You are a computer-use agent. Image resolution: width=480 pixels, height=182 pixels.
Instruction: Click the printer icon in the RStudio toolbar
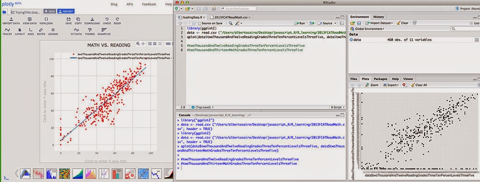[214, 9]
